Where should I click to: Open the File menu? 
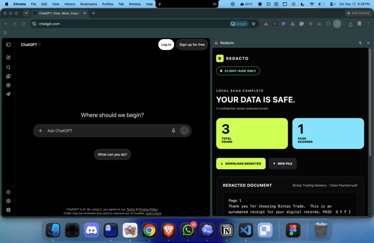click(x=33, y=4)
